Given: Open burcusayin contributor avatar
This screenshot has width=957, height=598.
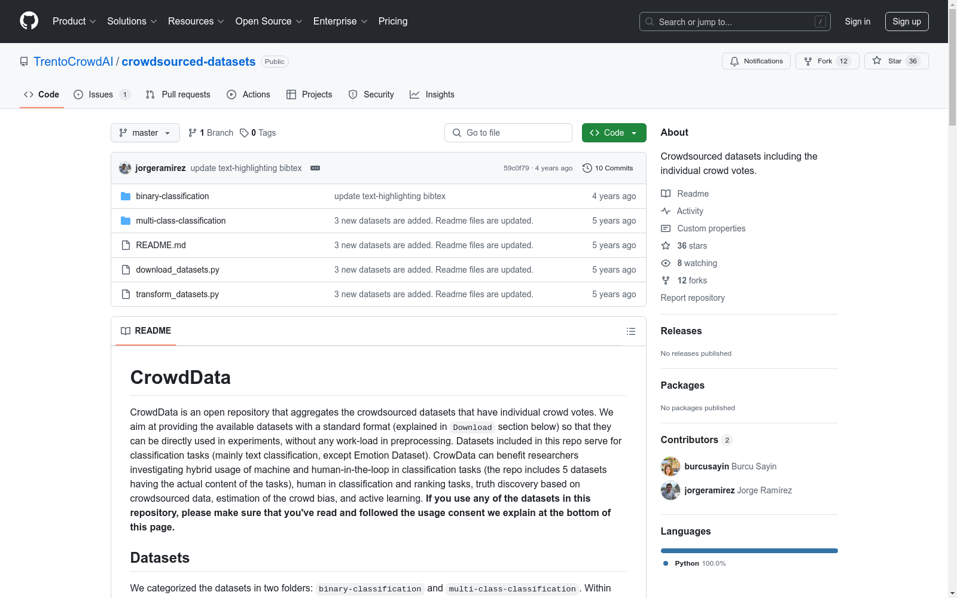Looking at the screenshot, I should [670, 466].
